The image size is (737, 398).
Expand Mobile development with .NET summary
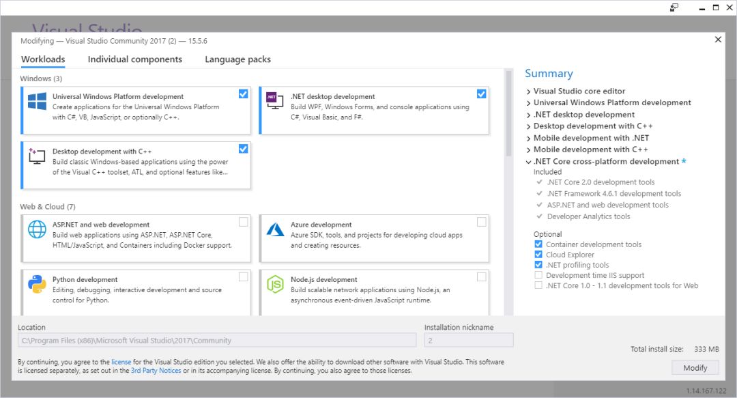pyautogui.click(x=529, y=139)
